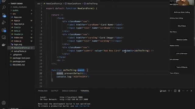Open App.css in the explorer
This screenshot has height=109, width=195.
[18, 17]
